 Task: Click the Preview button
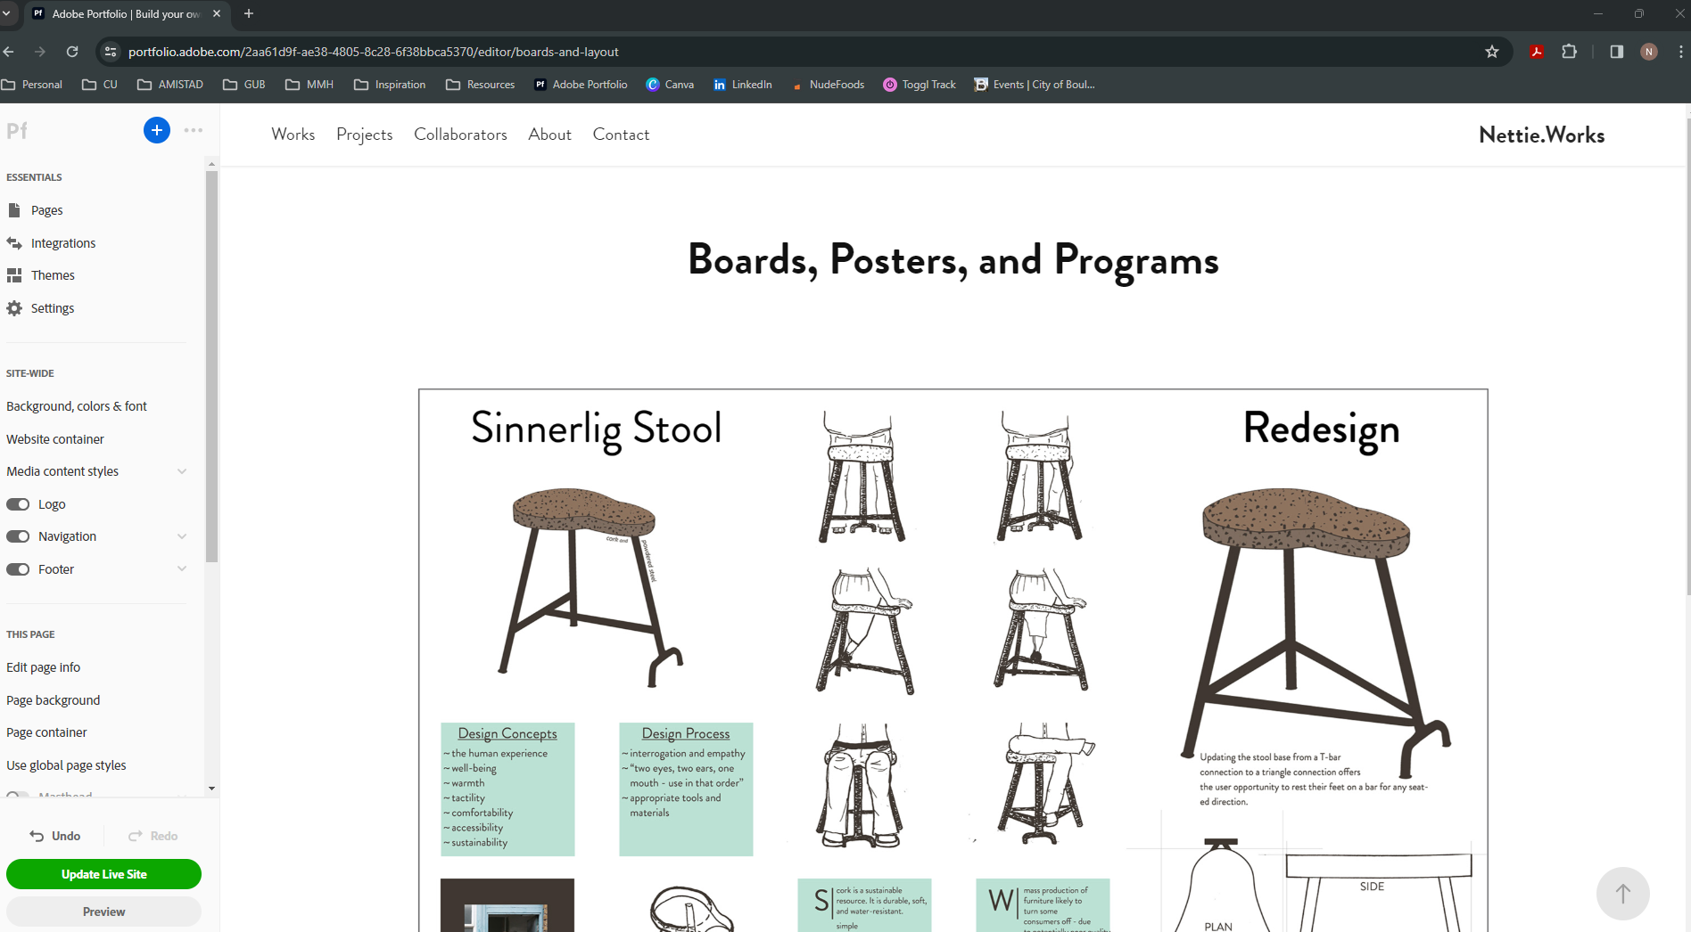[x=103, y=912]
